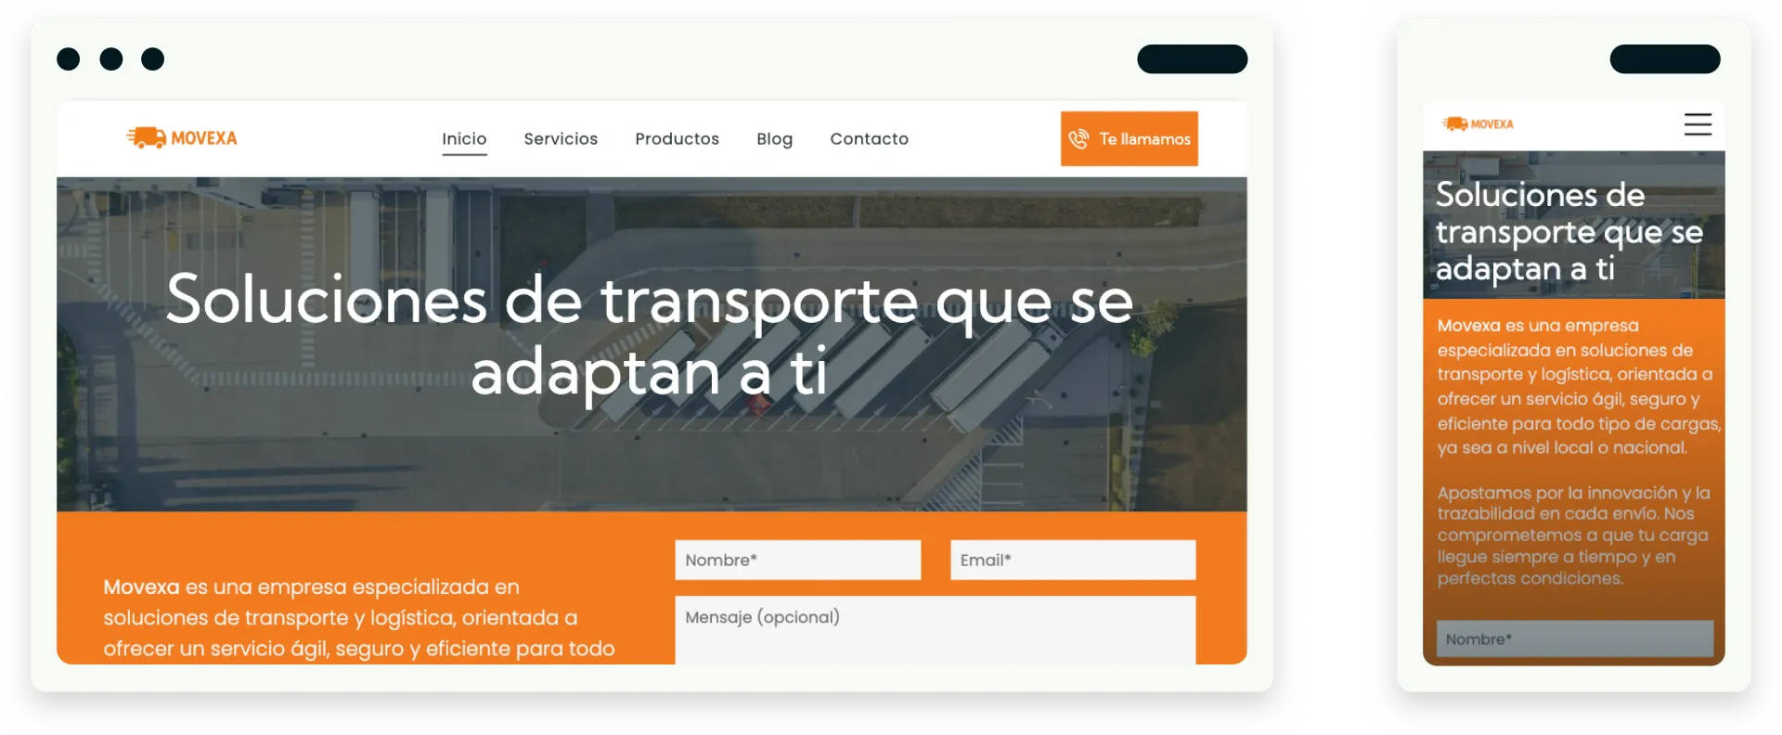Click mobile paragraph 'Apostamos por la innovación'
The height and width of the screenshot is (735, 1782).
(x=1574, y=535)
